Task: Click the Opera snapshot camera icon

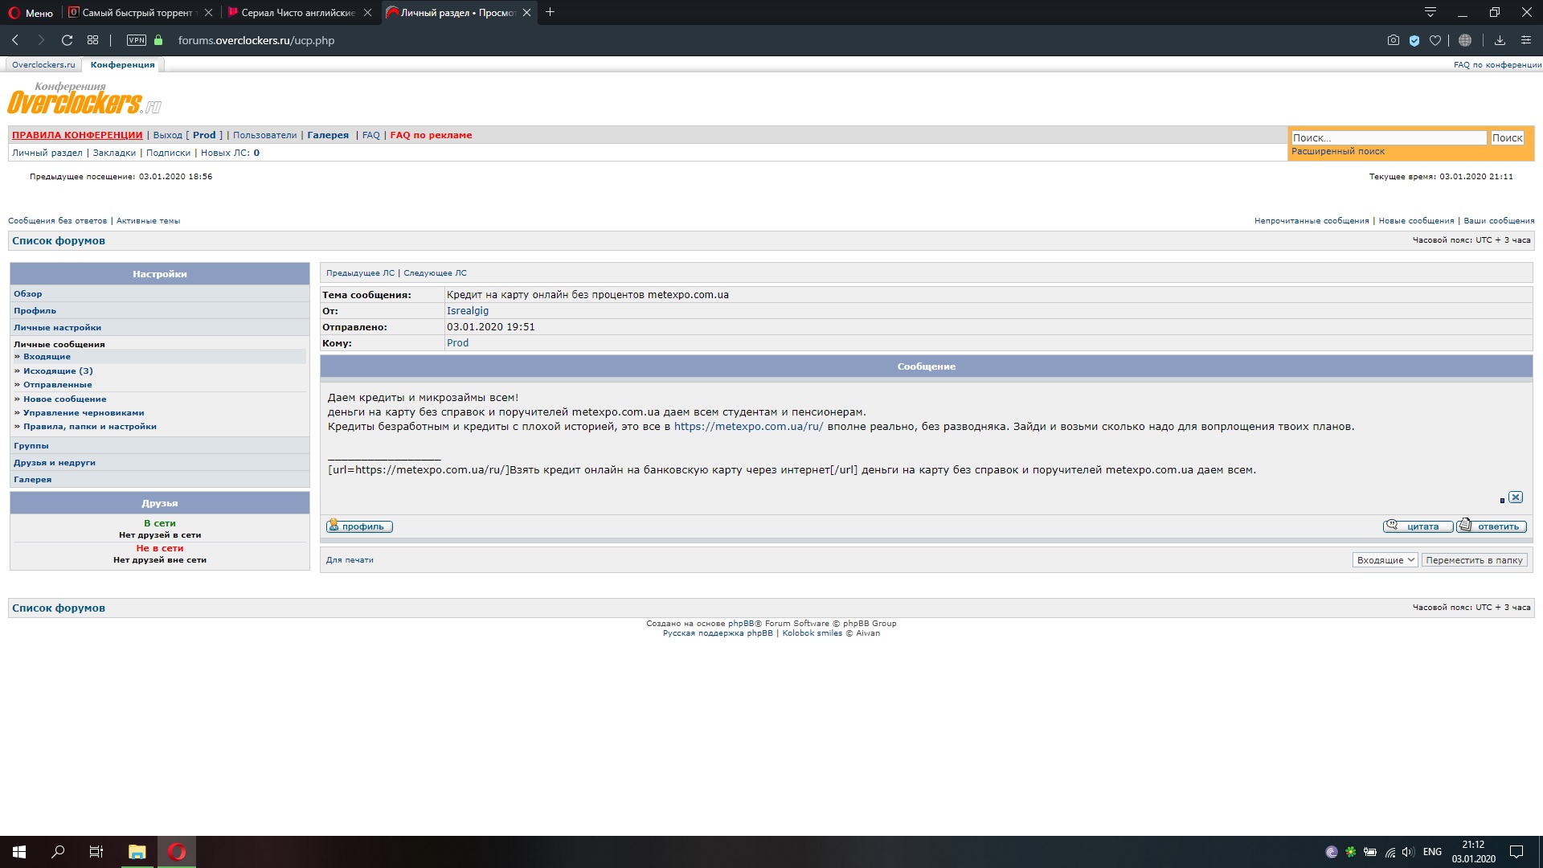Action: coord(1393,40)
